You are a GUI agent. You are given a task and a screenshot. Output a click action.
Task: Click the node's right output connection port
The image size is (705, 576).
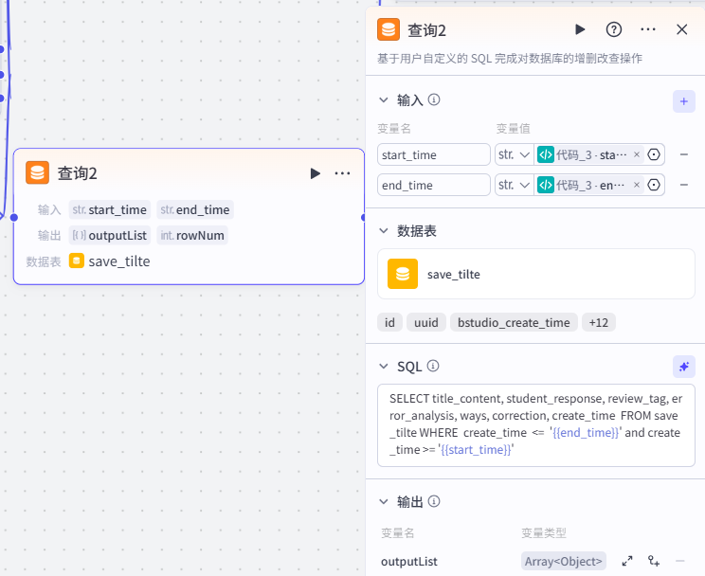pos(364,218)
